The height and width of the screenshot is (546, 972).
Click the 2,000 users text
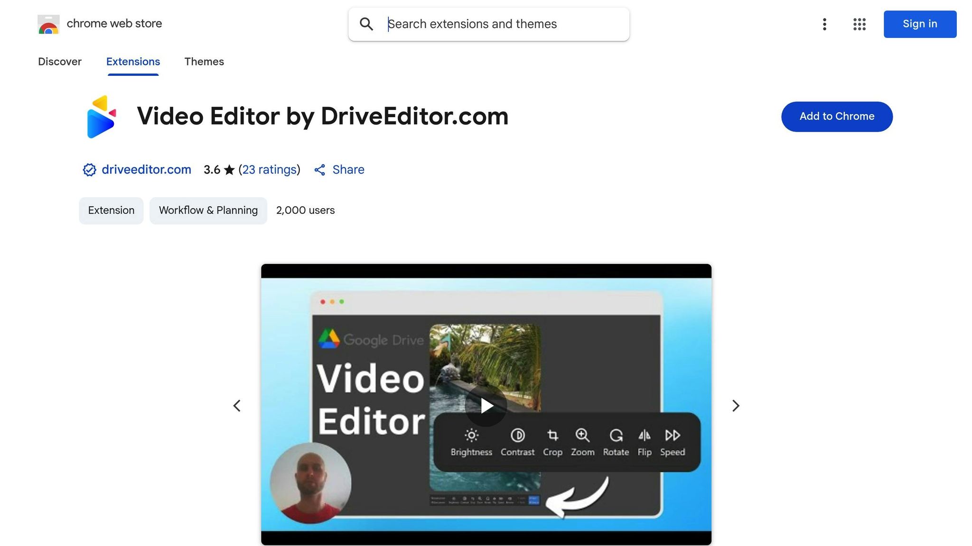pos(305,210)
